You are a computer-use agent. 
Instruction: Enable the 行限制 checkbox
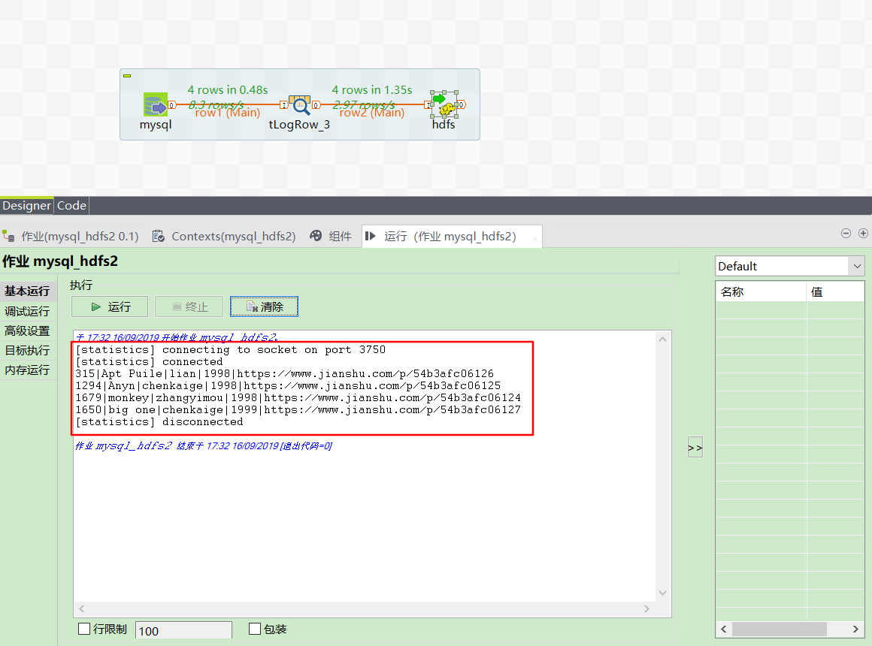coord(84,629)
